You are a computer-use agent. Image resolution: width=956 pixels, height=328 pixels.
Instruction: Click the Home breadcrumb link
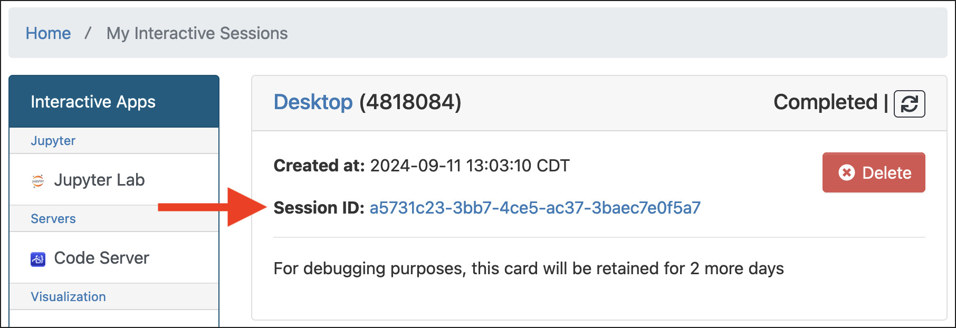click(x=48, y=33)
